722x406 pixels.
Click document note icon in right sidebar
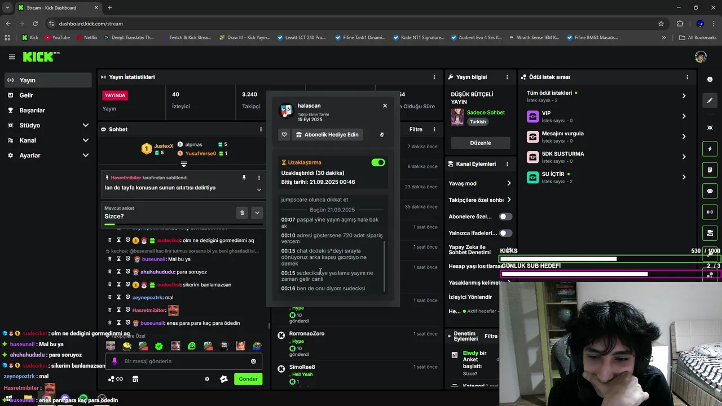coord(710,170)
